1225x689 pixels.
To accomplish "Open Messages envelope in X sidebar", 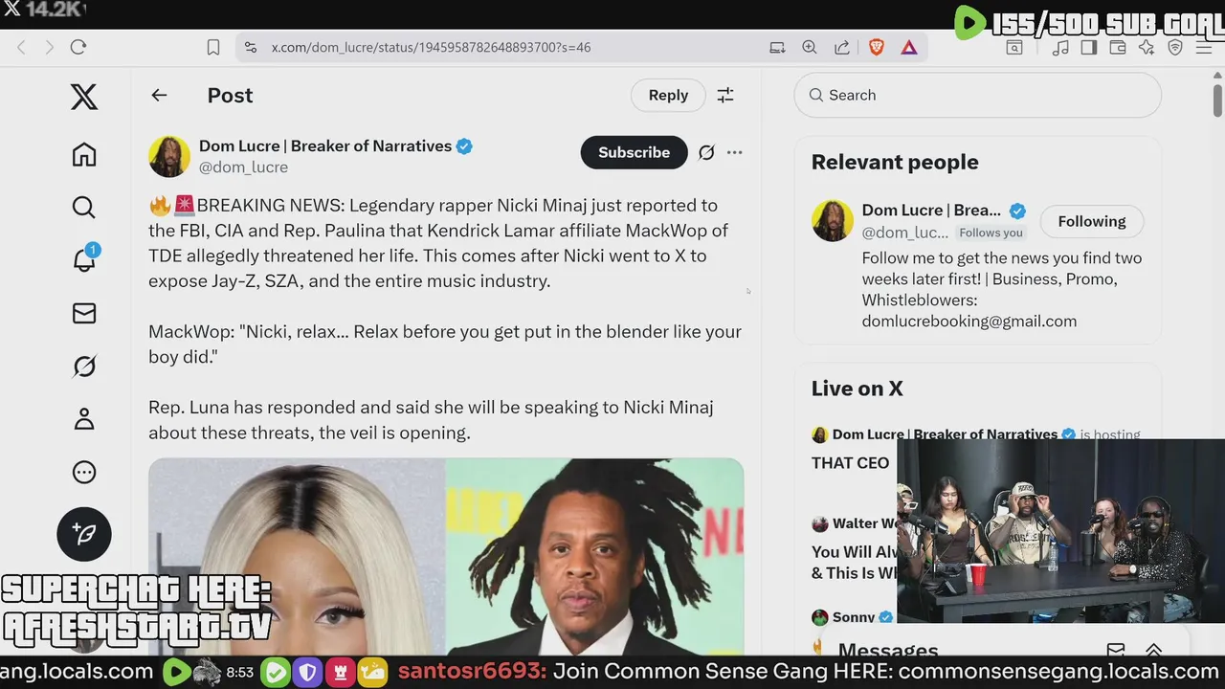I will (x=84, y=313).
